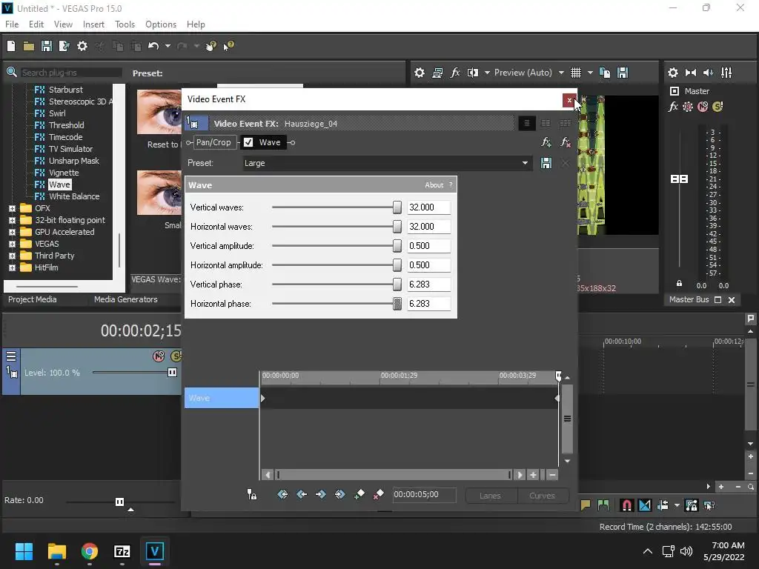Image resolution: width=759 pixels, height=569 pixels.
Task: Click the Undo arrow icon
Action: coord(153,46)
